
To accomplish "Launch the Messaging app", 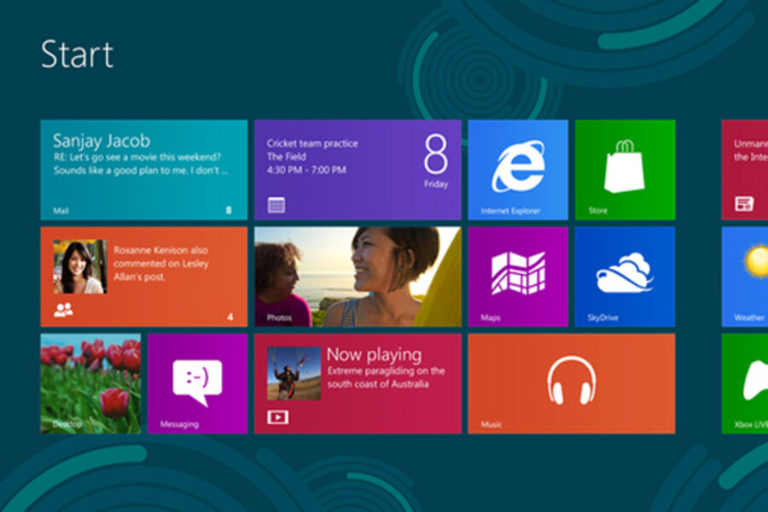I will tap(197, 382).
